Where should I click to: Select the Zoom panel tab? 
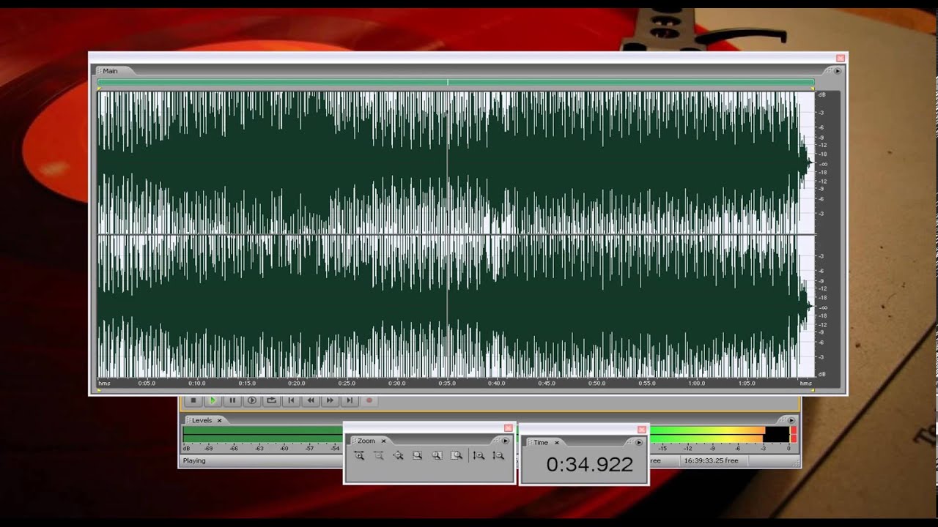point(366,441)
